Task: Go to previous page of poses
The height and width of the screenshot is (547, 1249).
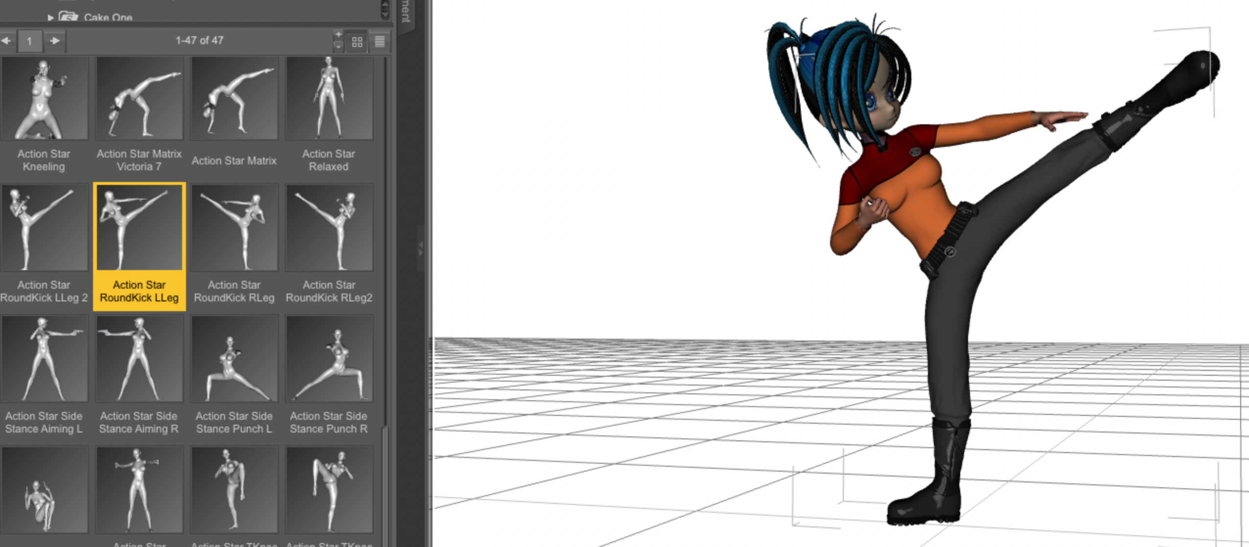Action: 6,41
